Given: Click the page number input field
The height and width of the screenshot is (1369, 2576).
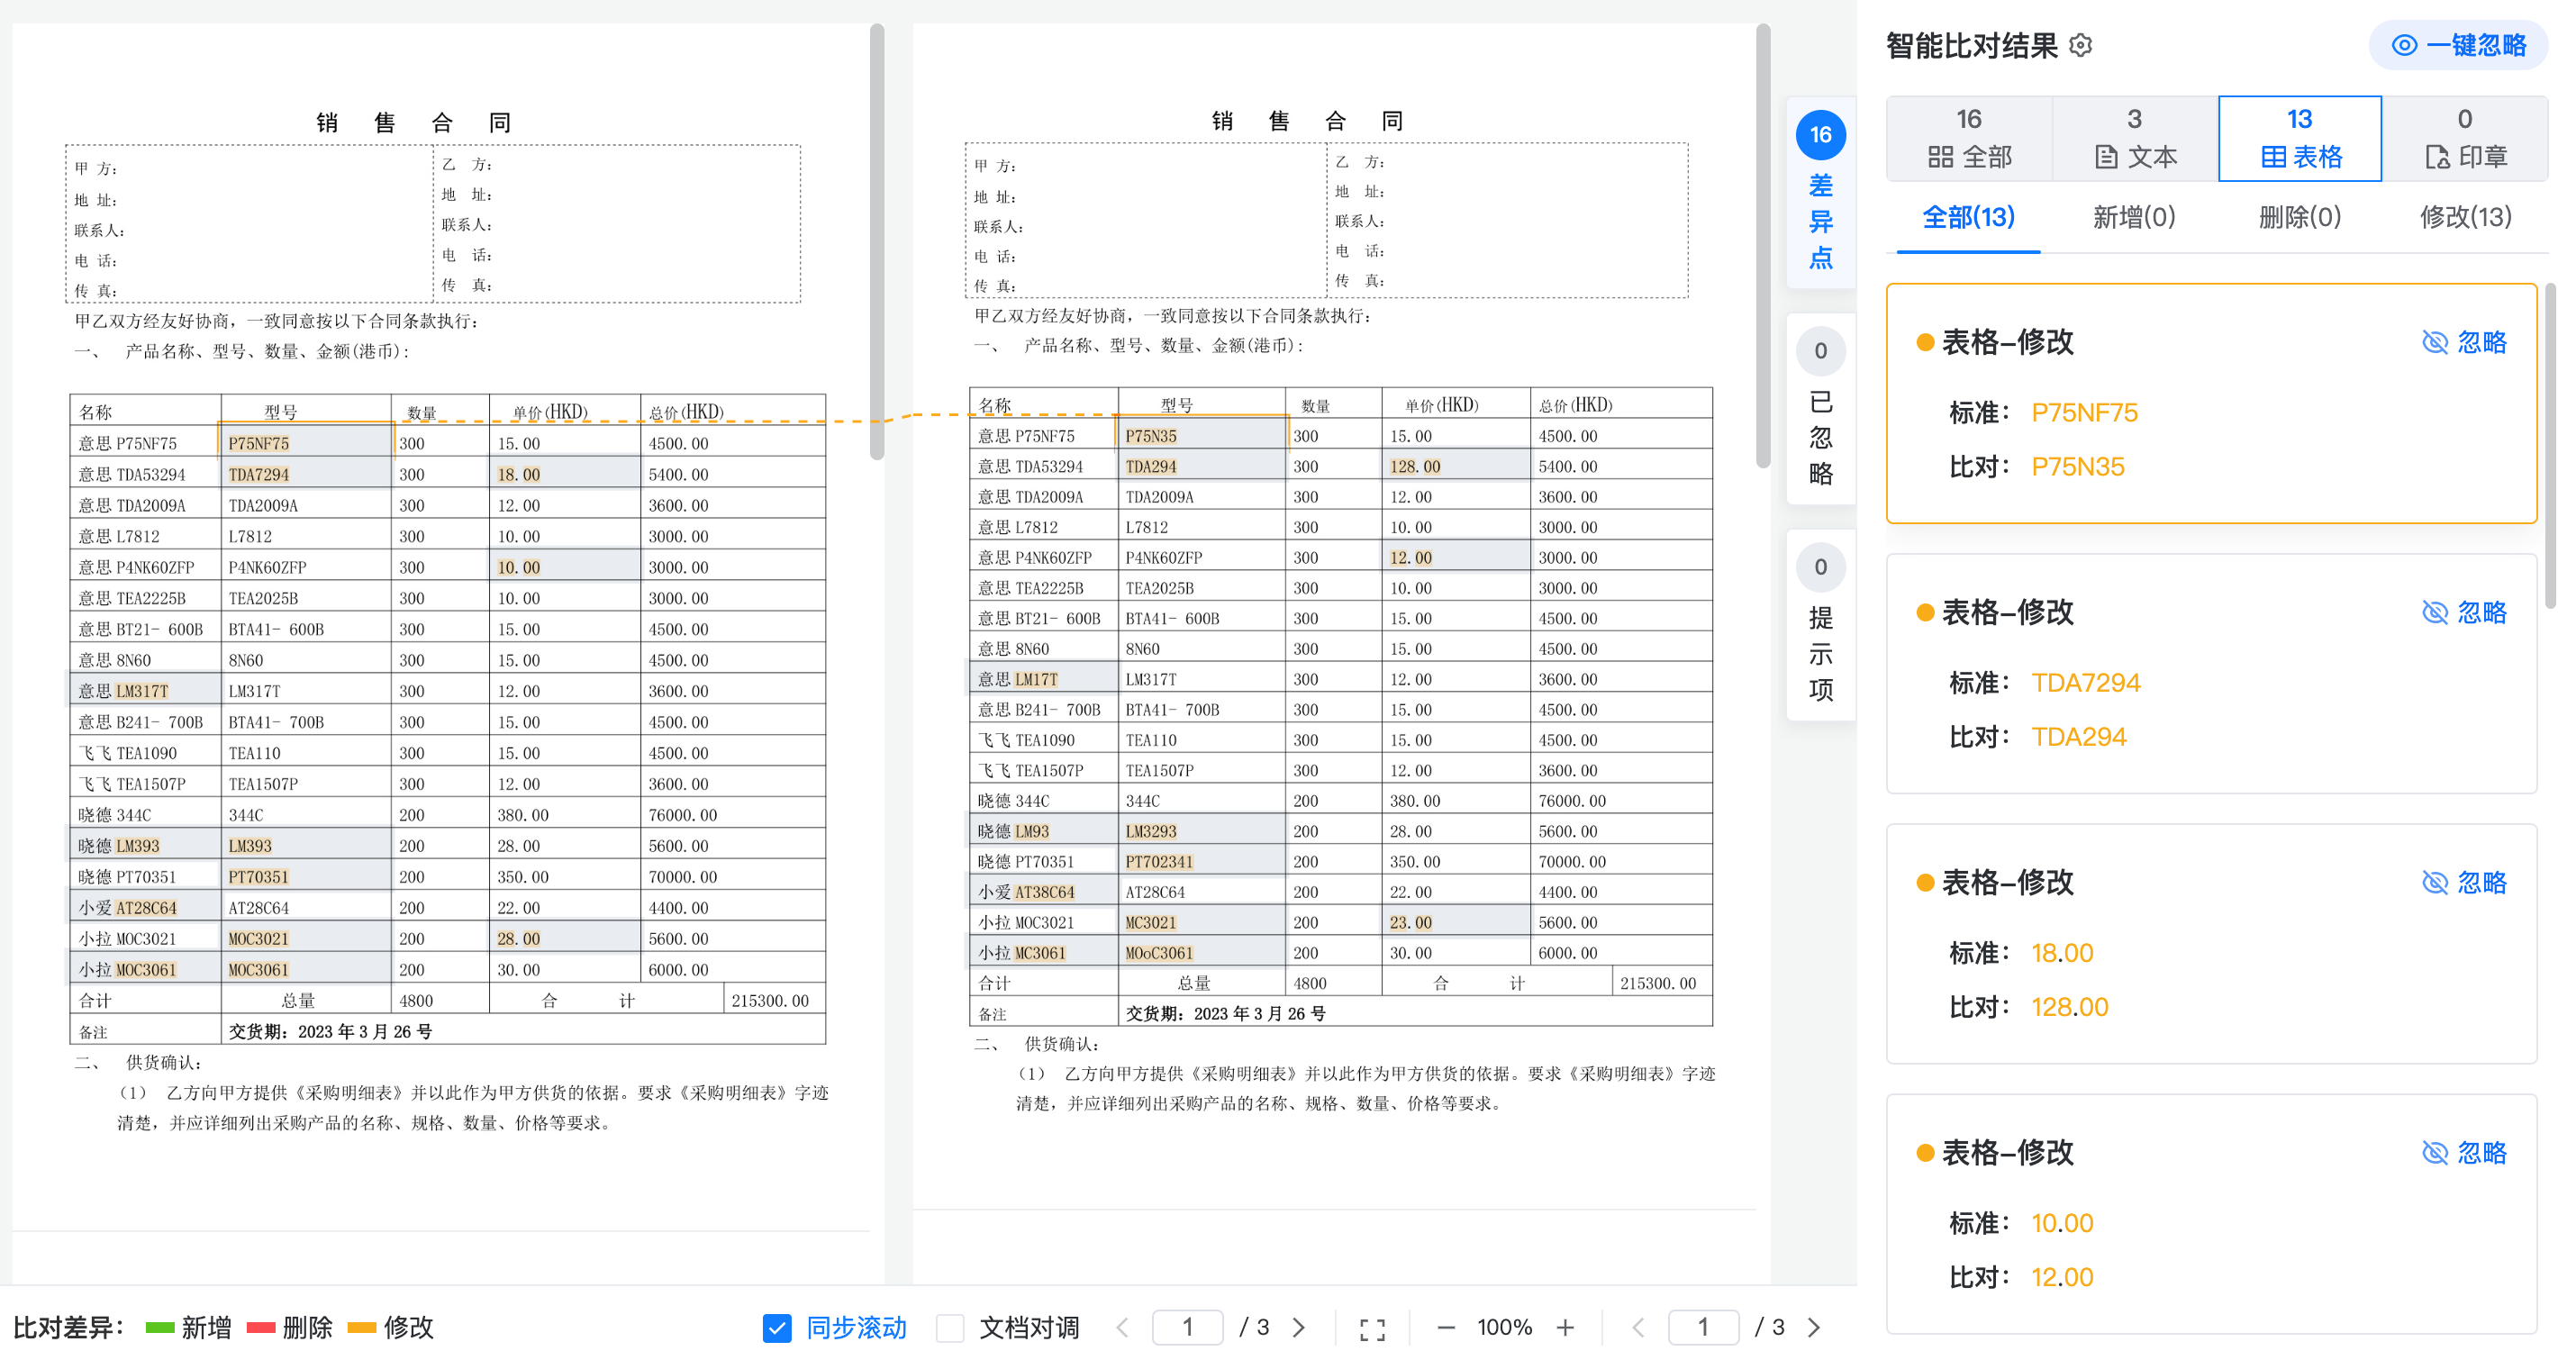Looking at the screenshot, I should 1188,1327.
